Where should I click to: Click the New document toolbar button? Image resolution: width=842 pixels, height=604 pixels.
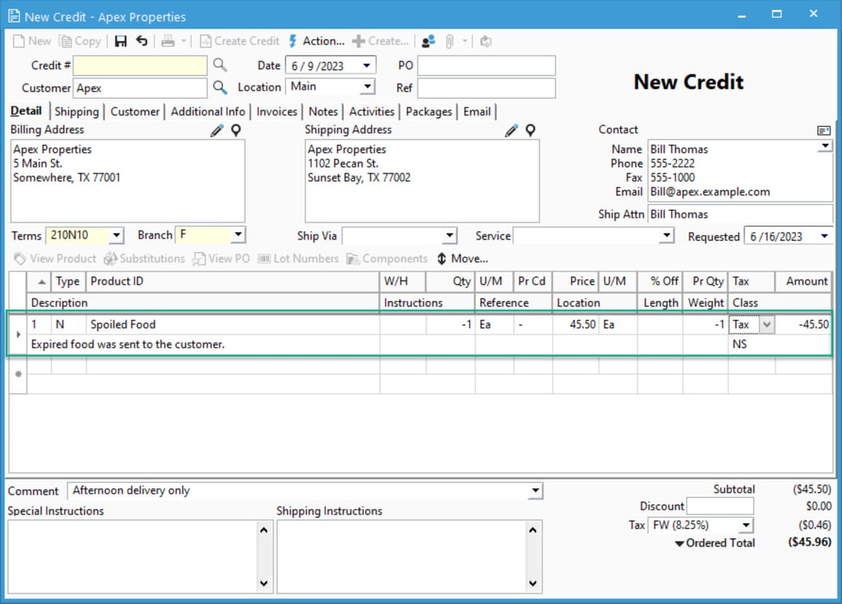tap(32, 41)
